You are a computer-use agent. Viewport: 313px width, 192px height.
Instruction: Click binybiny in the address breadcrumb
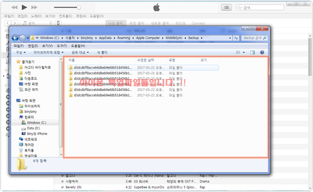(87, 38)
